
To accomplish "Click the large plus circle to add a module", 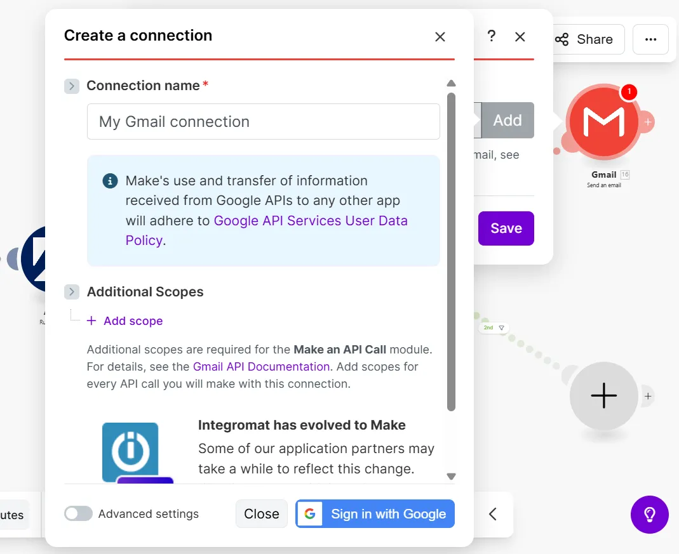I will click(603, 395).
